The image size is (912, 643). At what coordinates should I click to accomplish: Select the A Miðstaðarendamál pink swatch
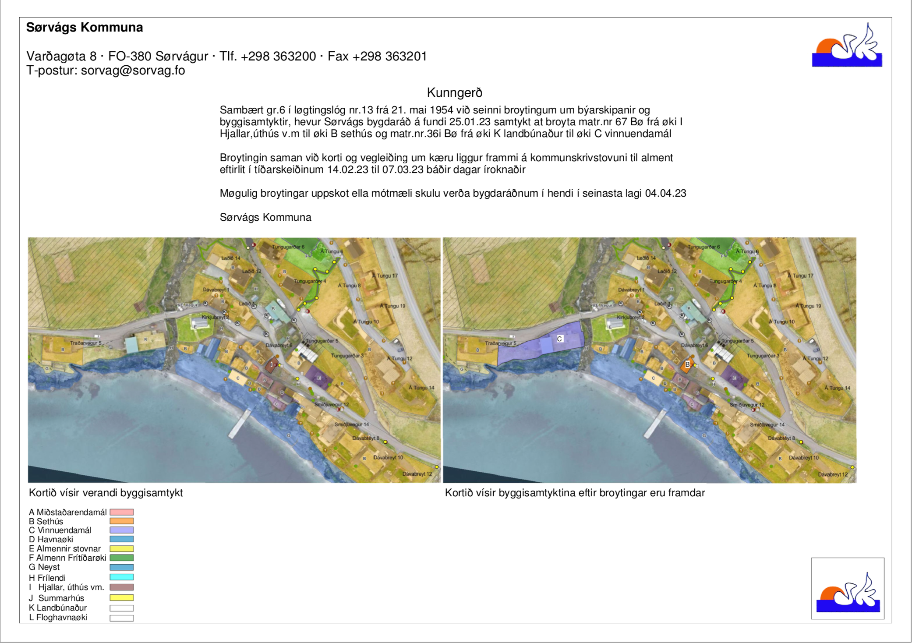122,512
